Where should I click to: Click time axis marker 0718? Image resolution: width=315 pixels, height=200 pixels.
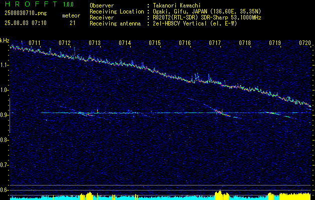245,43
